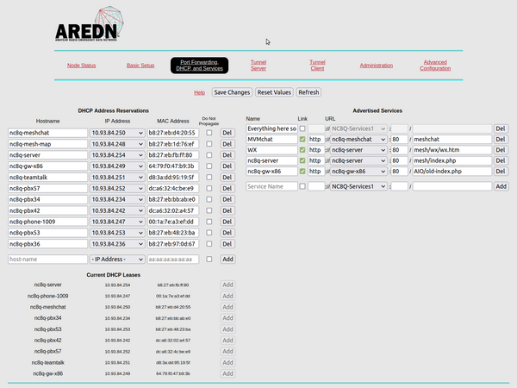Open host dropdown for WX service
The height and width of the screenshot is (388, 517).
click(358, 150)
